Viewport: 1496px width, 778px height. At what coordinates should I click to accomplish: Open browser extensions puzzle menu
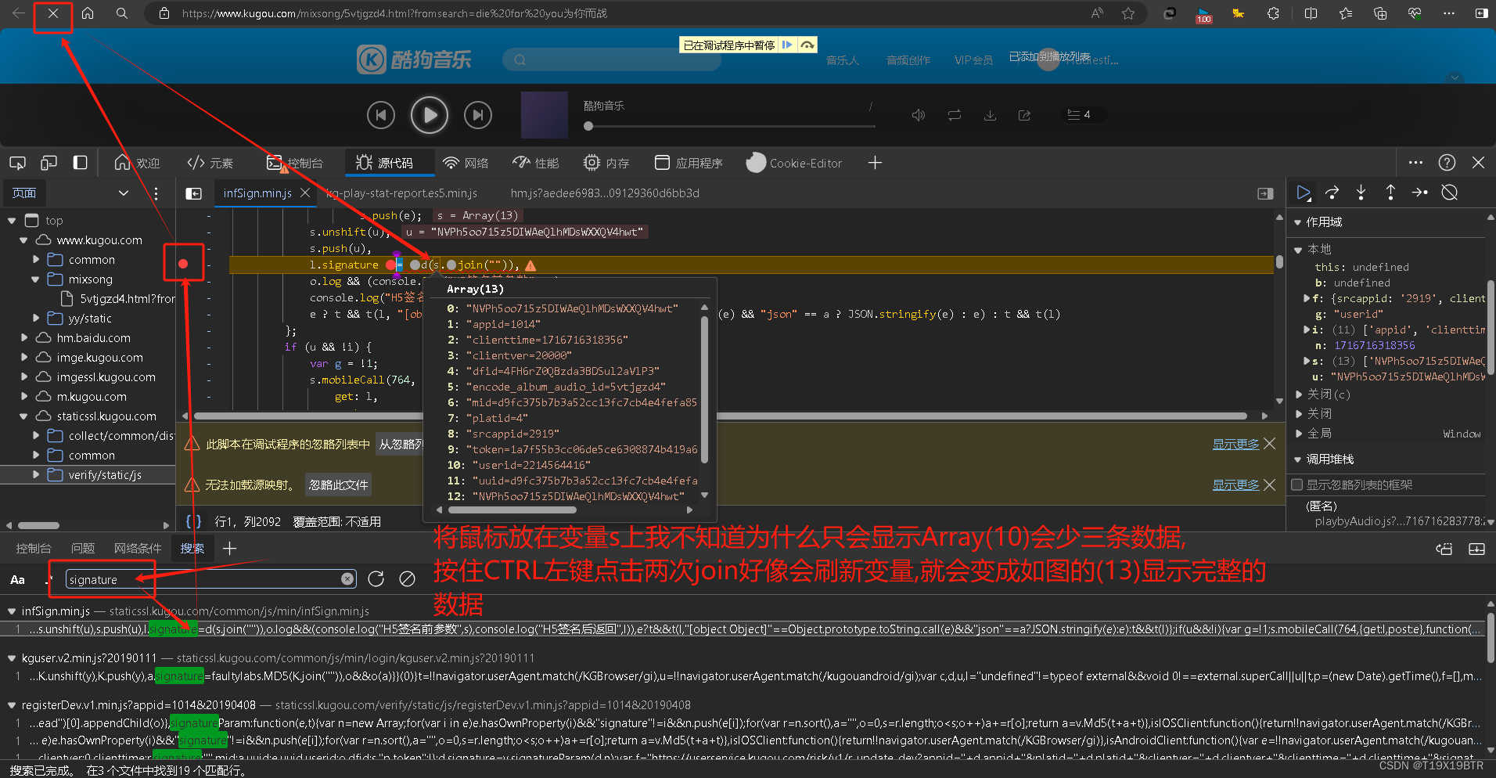point(1274,13)
